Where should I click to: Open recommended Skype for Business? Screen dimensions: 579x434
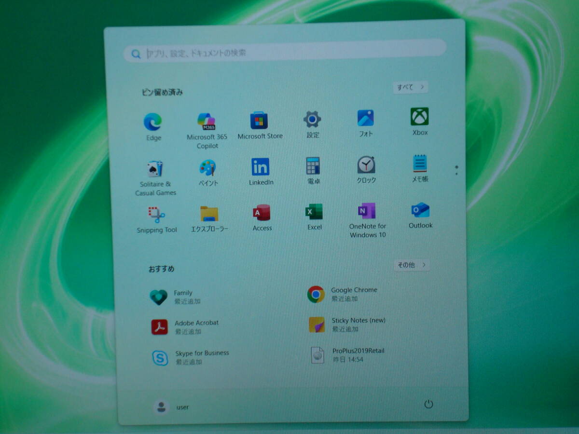click(x=191, y=357)
